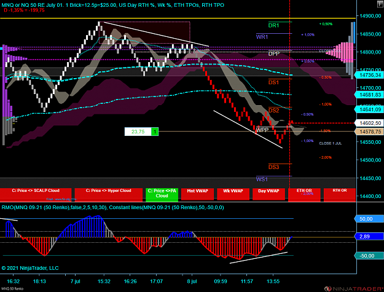384x292 pixels.
Task: Click the green + 0,50% level label
Action: tap(326, 24)
